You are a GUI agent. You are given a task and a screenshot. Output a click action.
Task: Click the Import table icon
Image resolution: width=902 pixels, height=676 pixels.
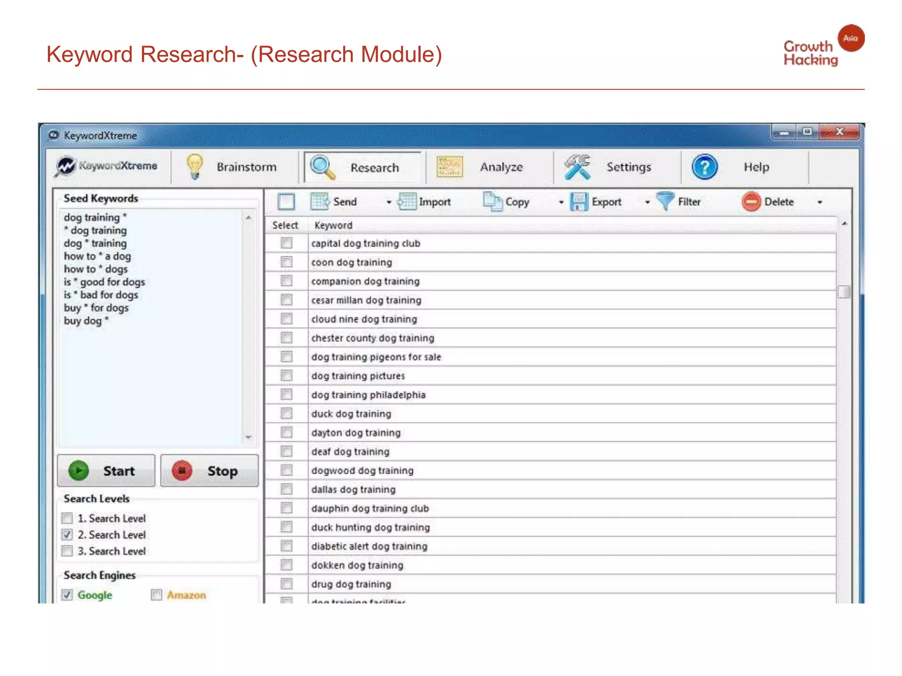(407, 202)
